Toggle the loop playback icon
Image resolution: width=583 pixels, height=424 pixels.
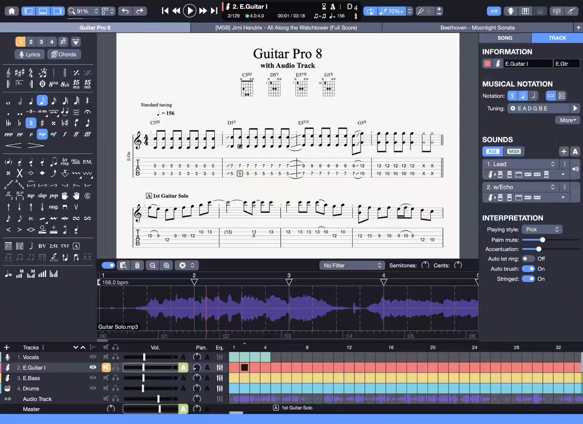(x=371, y=11)
